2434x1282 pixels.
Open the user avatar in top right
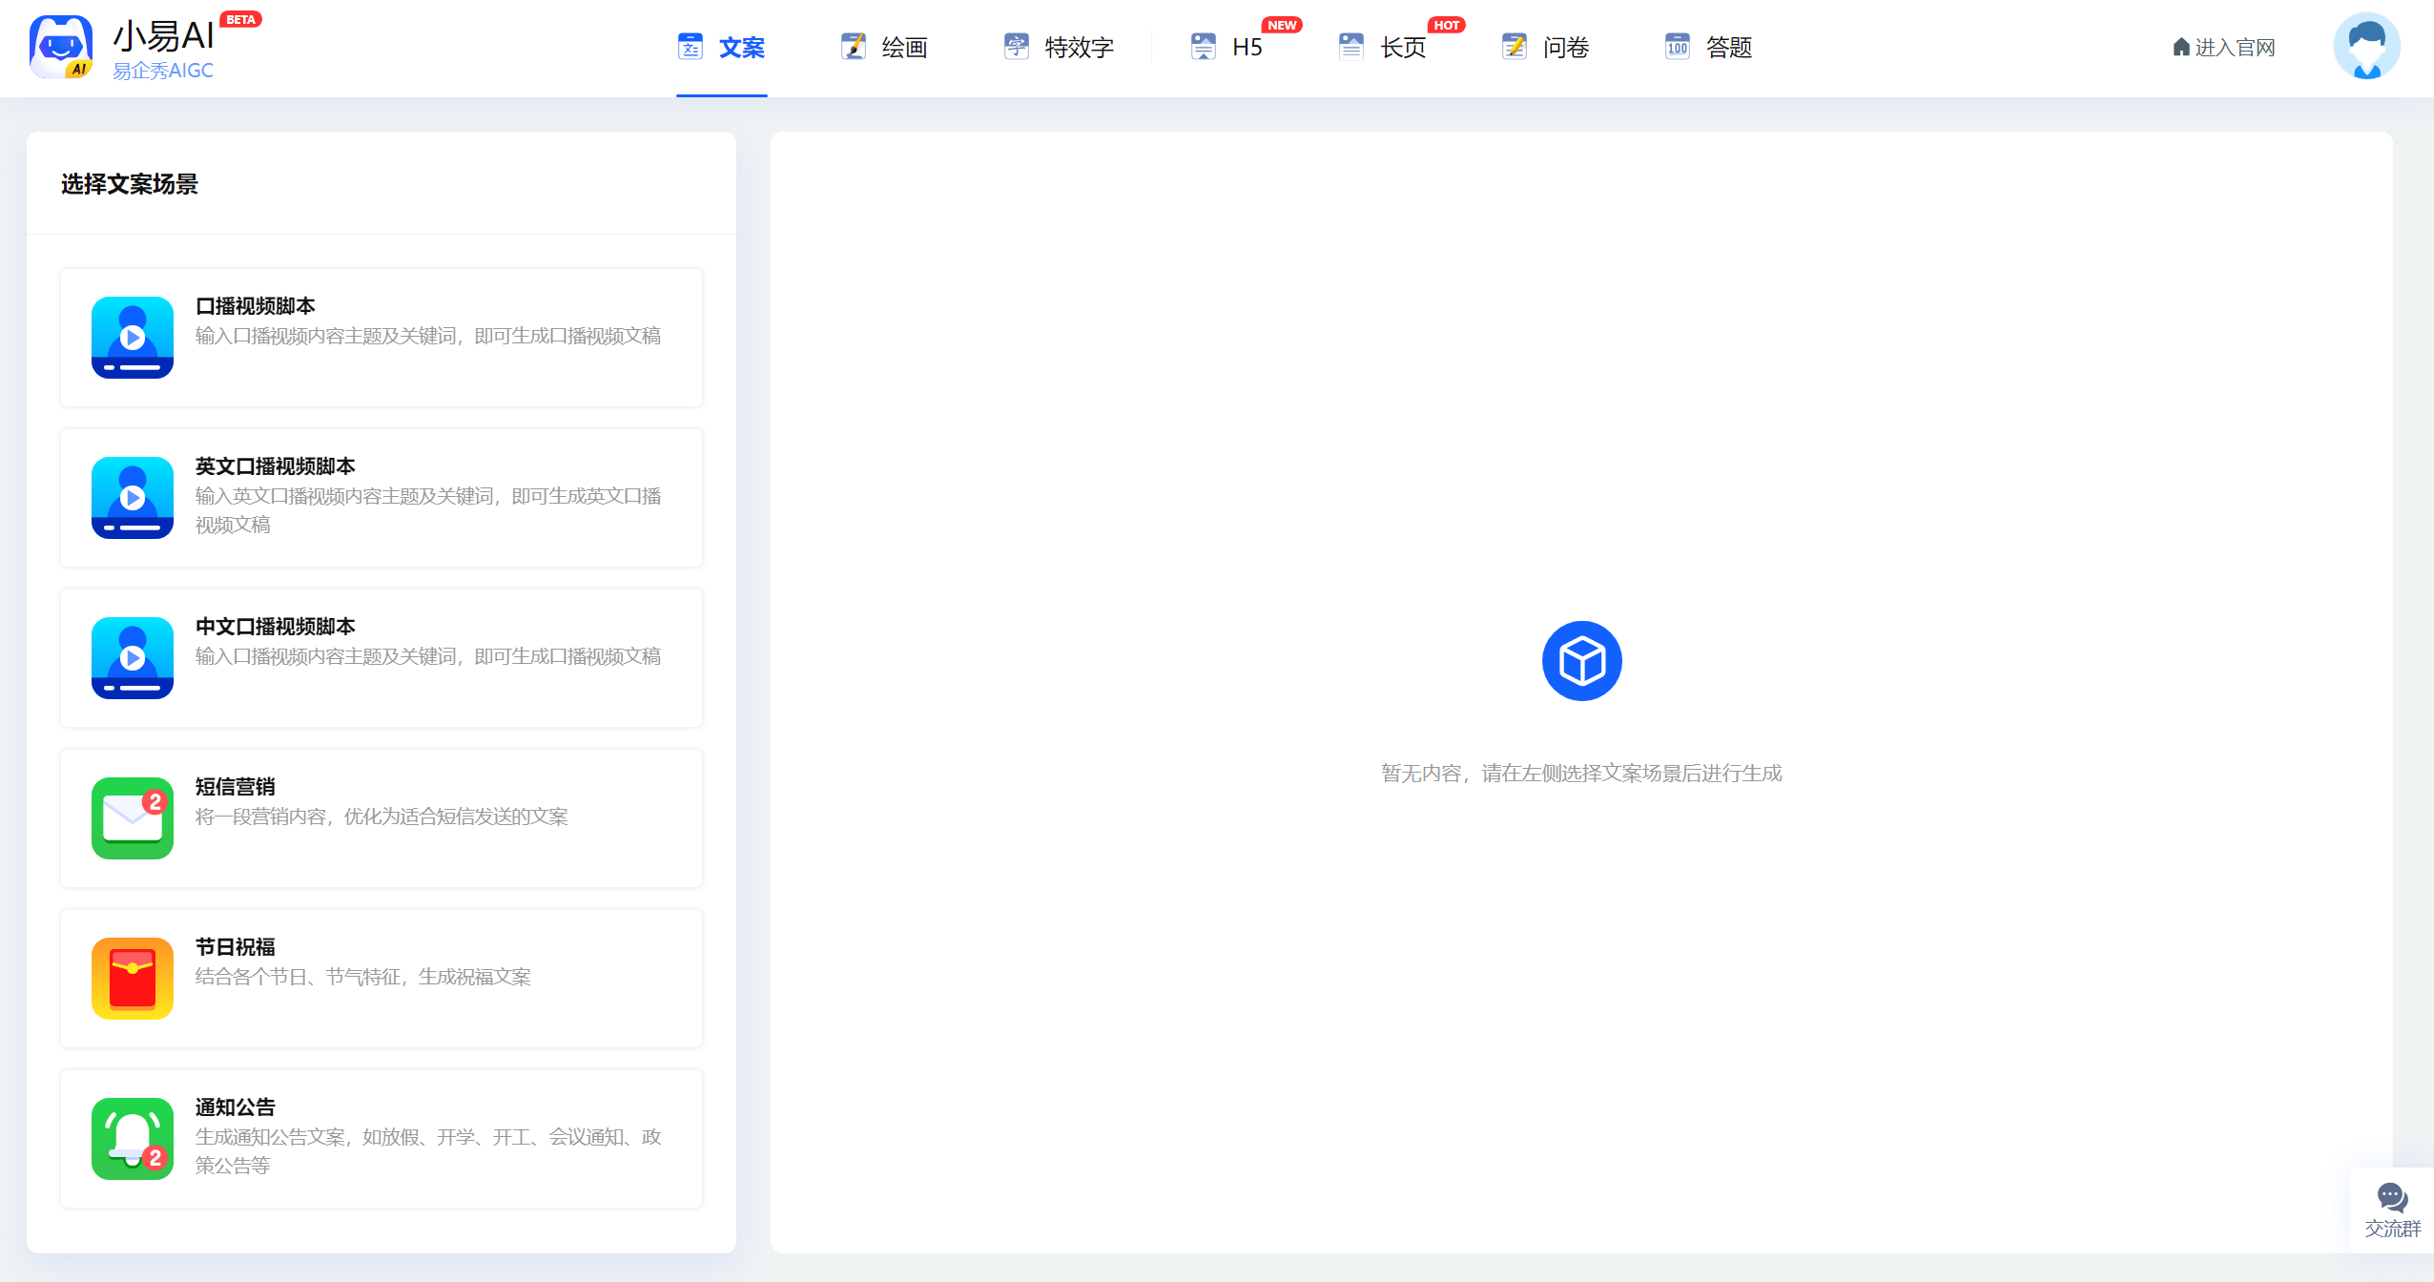click(x=2368, y=46)
